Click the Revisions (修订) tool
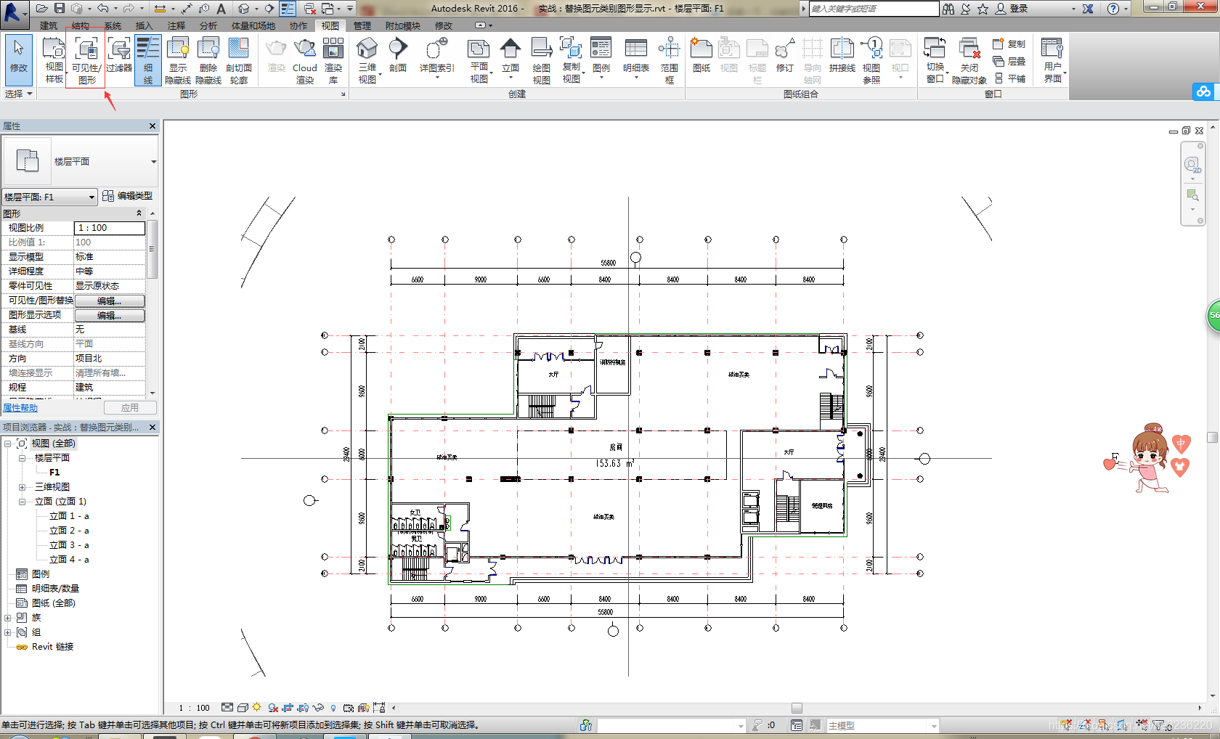Screen dimensions: 1220x739 784,55
